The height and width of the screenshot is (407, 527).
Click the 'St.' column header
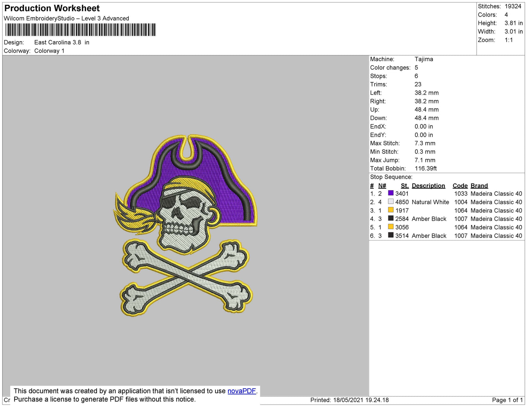point(405,185)
